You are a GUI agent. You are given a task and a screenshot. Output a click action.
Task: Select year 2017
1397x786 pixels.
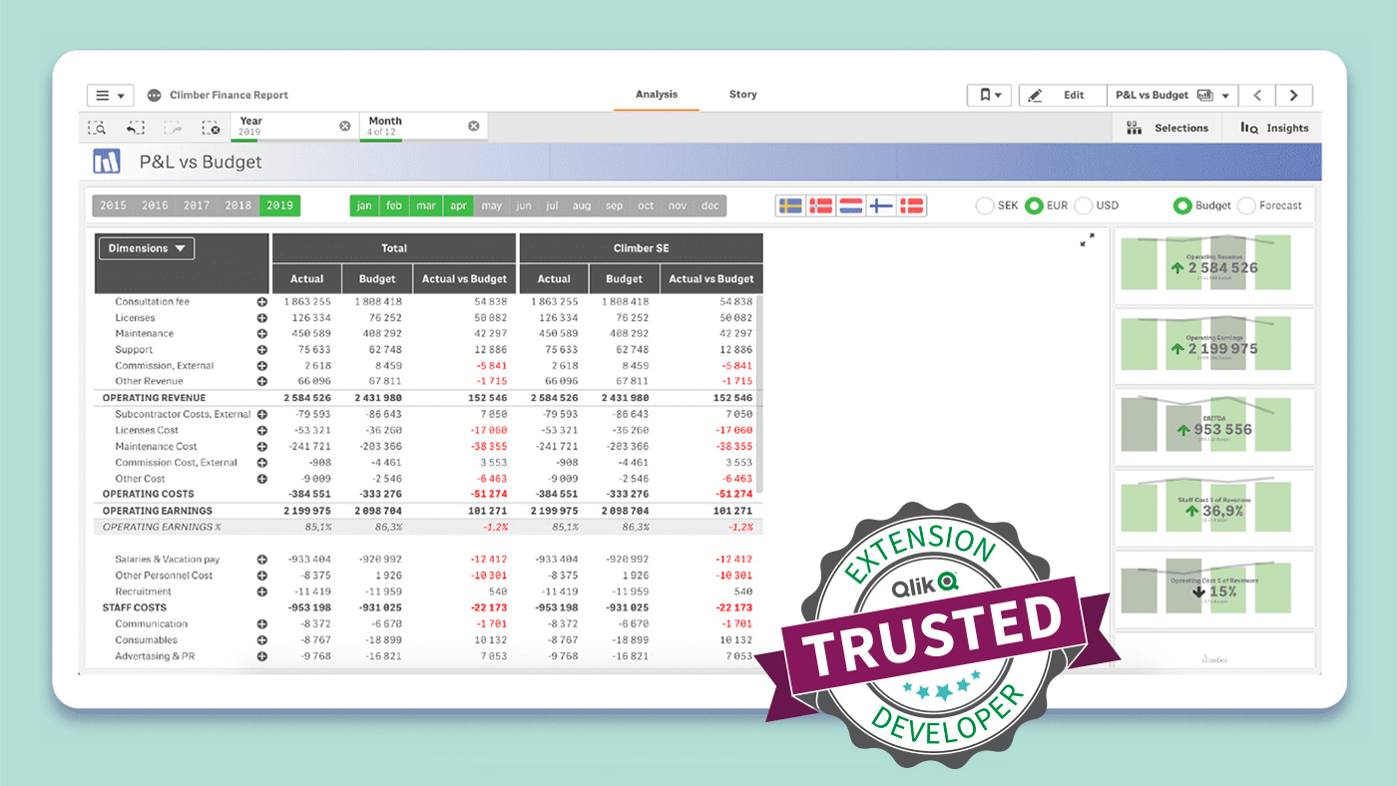(x=197, y=206)
